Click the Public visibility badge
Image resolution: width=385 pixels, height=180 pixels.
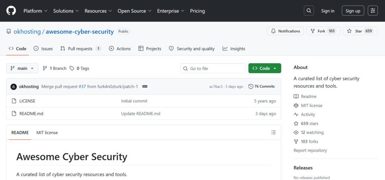(123, 32)
